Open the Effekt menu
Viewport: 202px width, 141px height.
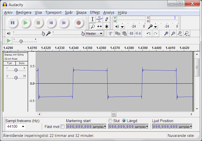(x=95, y=12)
